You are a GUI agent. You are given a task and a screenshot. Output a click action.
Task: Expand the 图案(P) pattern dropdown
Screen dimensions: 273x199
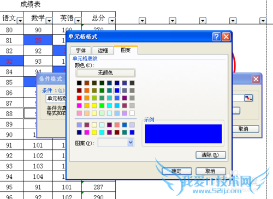pyautogui.click(x=130, y=143)
